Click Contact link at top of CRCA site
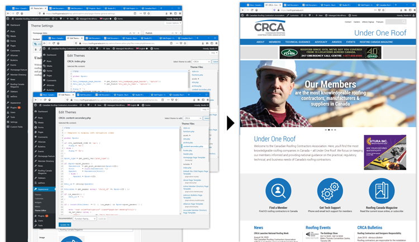The height and width of the screenshot is (242, 419). 348,22
